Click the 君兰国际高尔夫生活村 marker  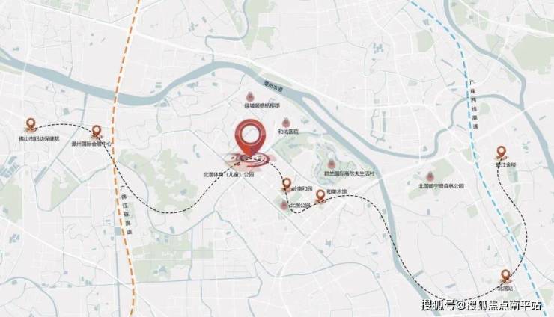pyautogui.click(x=332, y=164)
